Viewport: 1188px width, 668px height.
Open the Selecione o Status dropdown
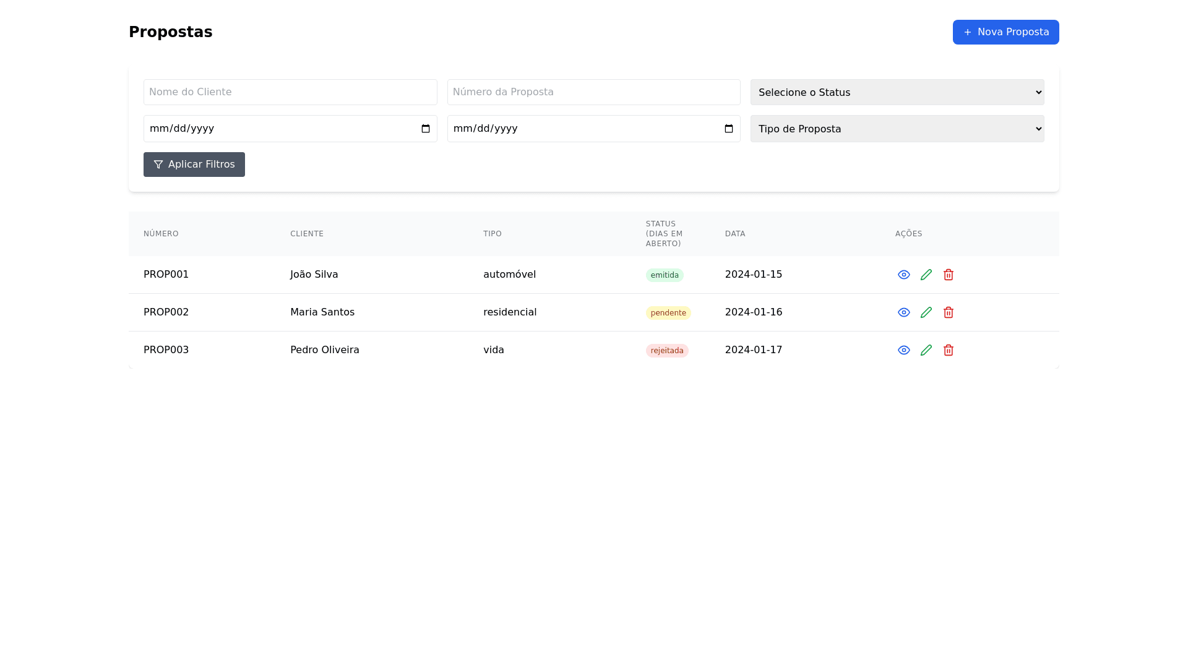point(897,92)
